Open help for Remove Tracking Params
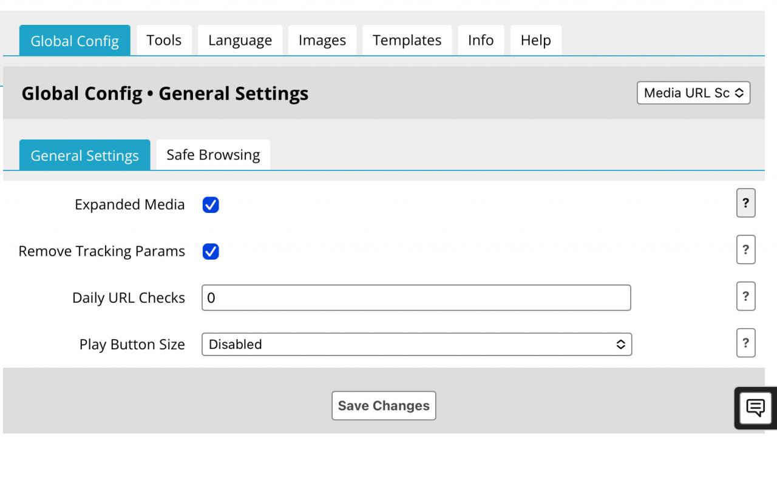The height and width of the screenshot is (501, 777). [745, 250]
